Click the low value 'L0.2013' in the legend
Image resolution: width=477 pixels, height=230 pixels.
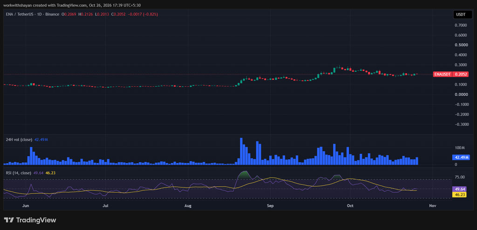101,14
